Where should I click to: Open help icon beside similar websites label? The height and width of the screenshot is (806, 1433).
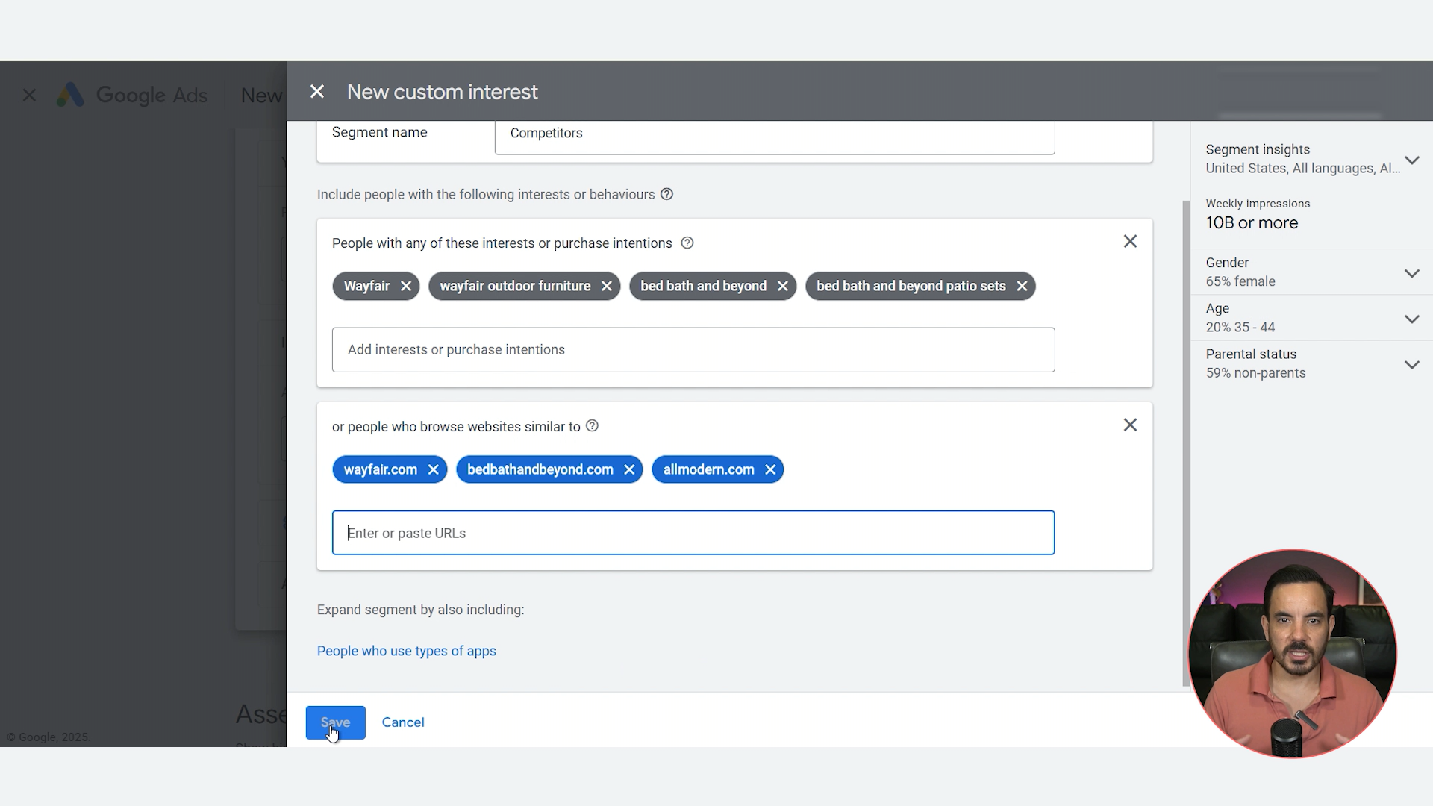[592, 425]
